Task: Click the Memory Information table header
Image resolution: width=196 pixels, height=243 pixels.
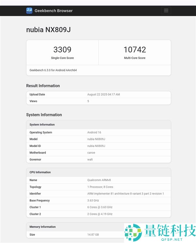Action: tap(42, 227)
